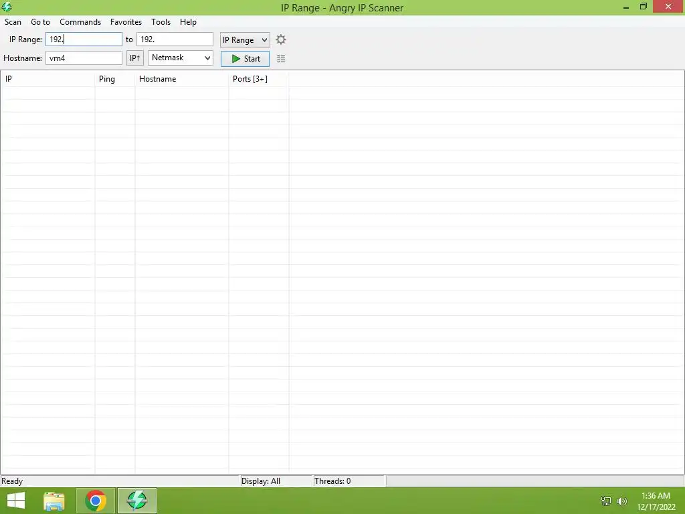
Task: Click Threads: 0 in status bar
Action: pyautogui.click(x=332, y=481)
